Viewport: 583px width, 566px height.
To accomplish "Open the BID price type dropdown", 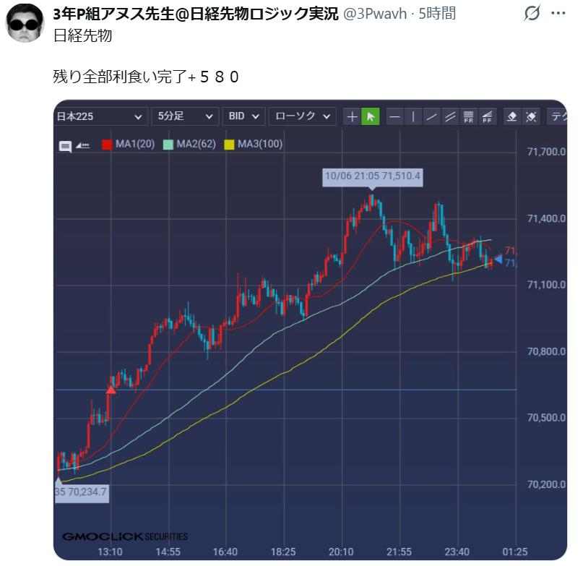I will 243,116.
